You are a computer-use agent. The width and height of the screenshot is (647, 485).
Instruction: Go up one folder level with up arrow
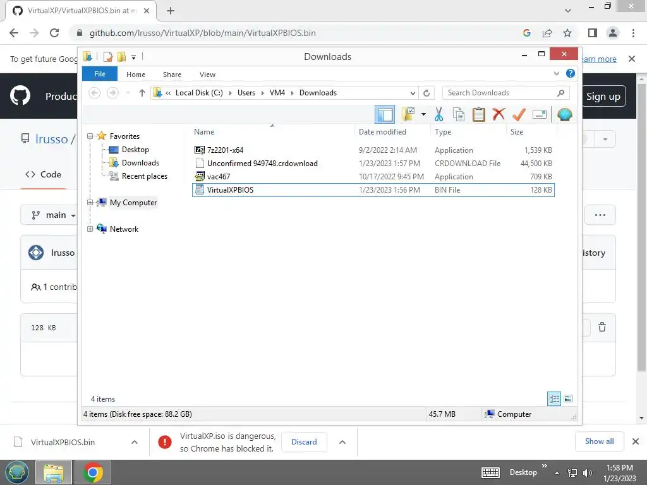(142, 93)
